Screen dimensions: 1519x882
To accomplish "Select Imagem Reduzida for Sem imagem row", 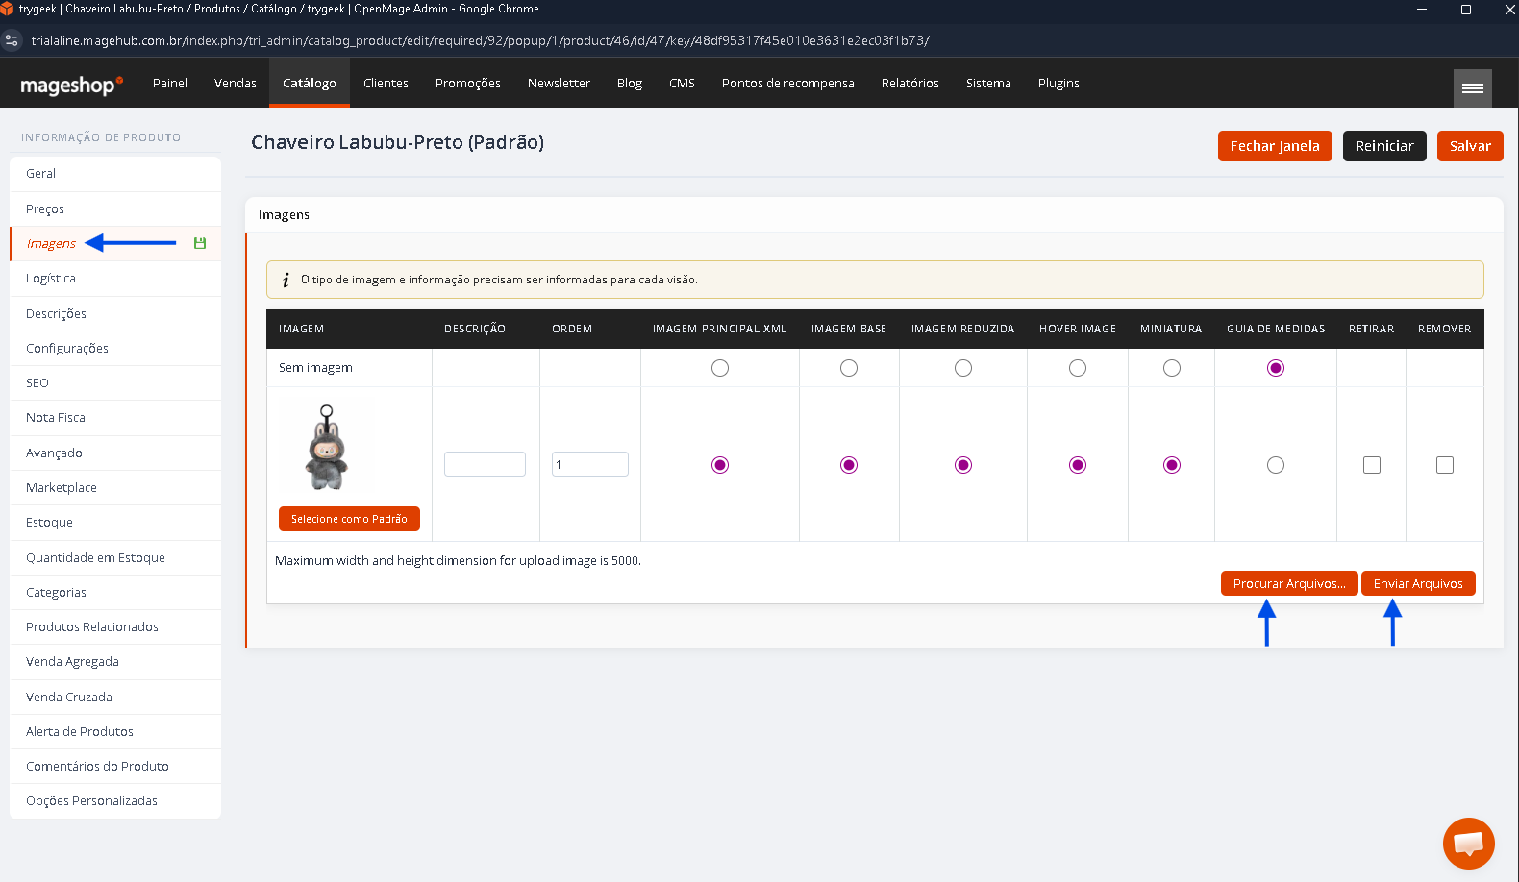I will 963,368.
